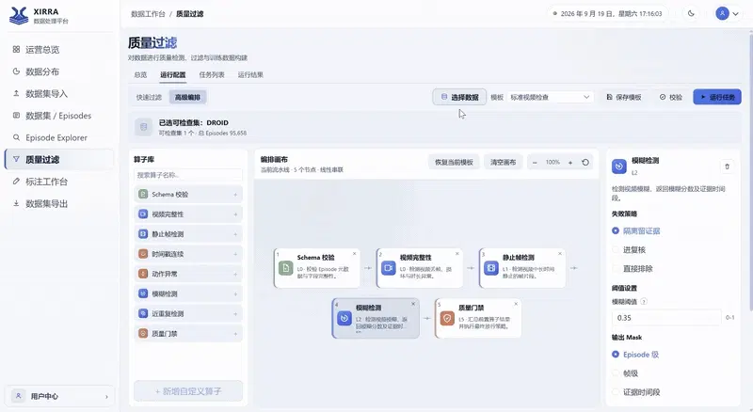The image size is (753, 412).
Task: Switch to the 运行配置 tab
Action: 173,75
